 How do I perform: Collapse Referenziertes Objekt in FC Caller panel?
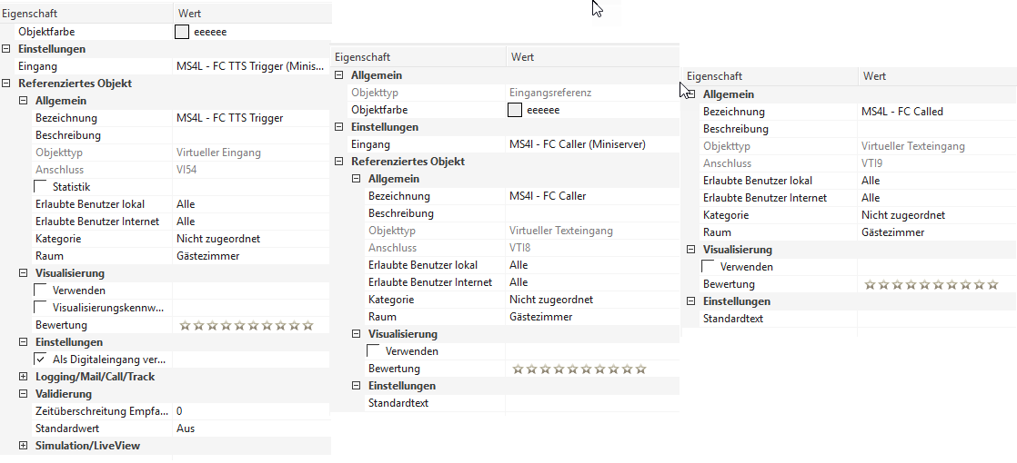click(339, 162)
